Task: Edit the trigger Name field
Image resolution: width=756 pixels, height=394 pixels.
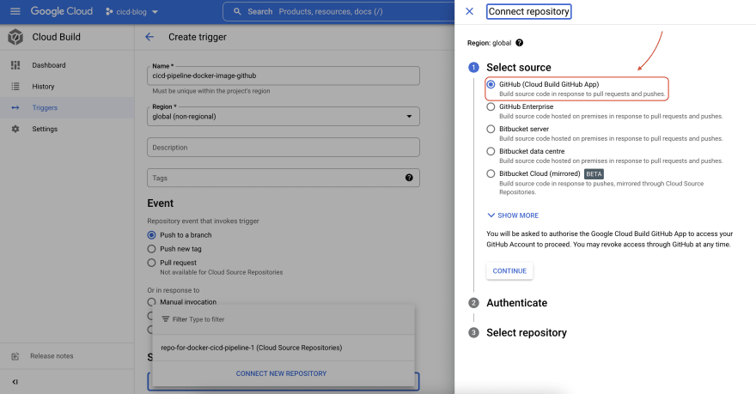Action: [x=283, y=76]
